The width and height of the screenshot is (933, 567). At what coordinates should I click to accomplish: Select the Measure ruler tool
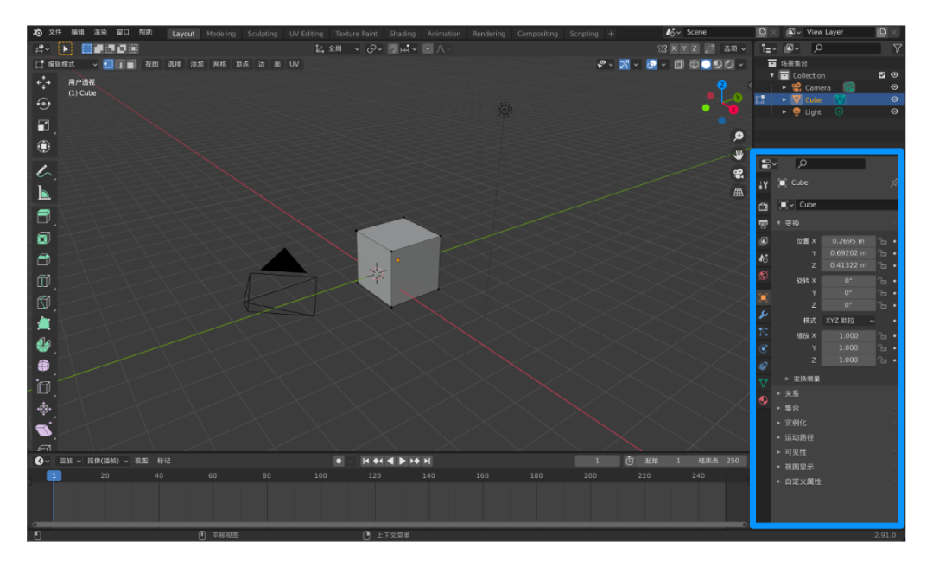point(43,193)
